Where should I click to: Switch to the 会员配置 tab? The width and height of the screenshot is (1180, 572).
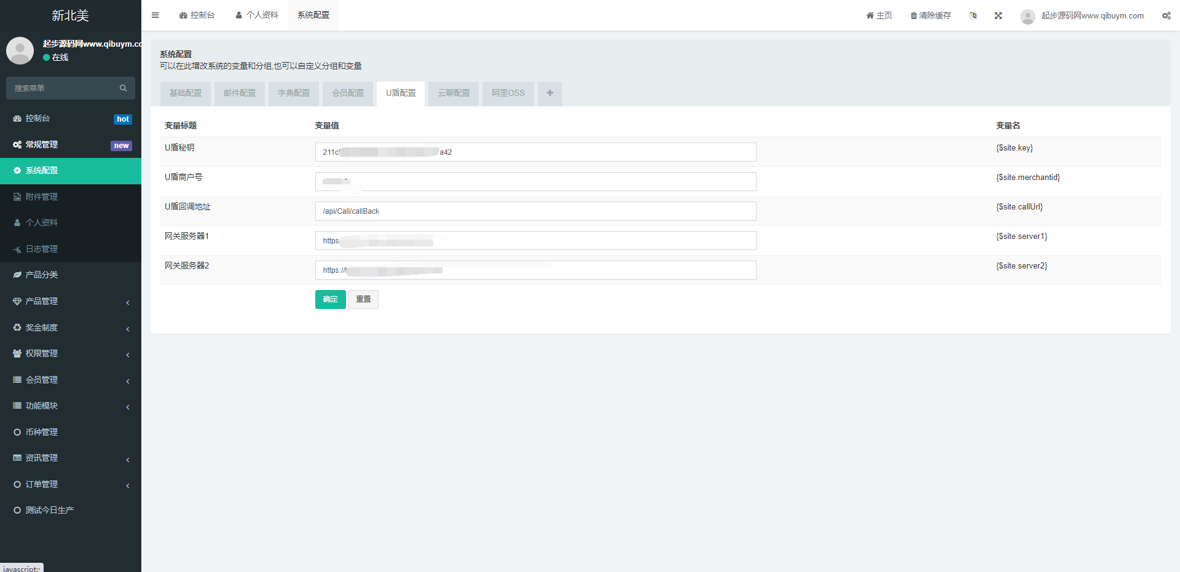(x=348, y=93)
